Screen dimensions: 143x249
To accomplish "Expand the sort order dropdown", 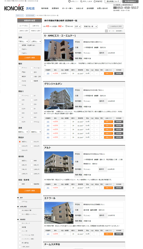I will coord(90,26).
